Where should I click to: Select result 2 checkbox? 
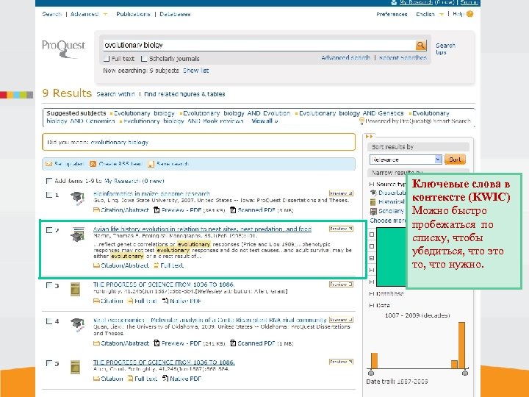pos(49,230)
